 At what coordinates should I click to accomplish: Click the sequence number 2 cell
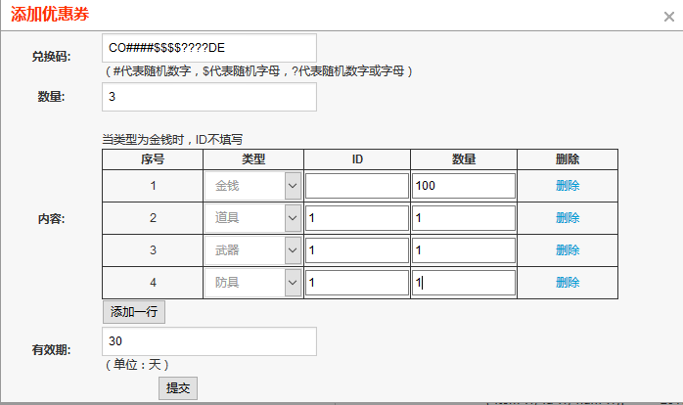point(153,218)
